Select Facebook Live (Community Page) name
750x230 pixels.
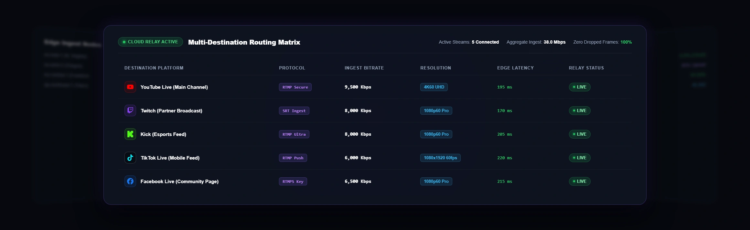click(179, 182)
